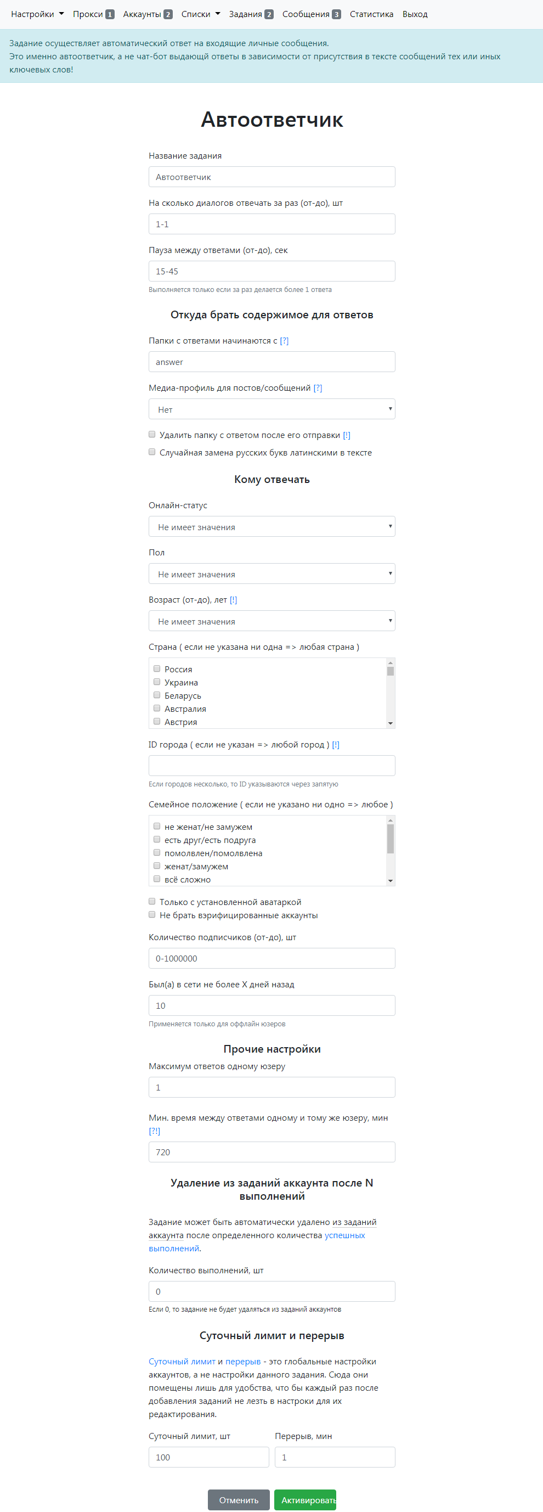Screen dimensions: 543x1512
Task: Click the down scroll arrow in marital status list
Action: click(x=391, y=881)
